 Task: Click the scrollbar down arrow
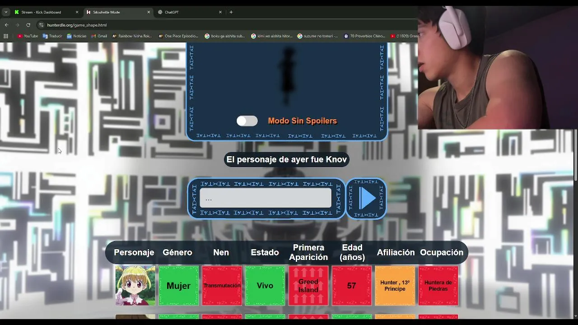click(x=575, y=316)
